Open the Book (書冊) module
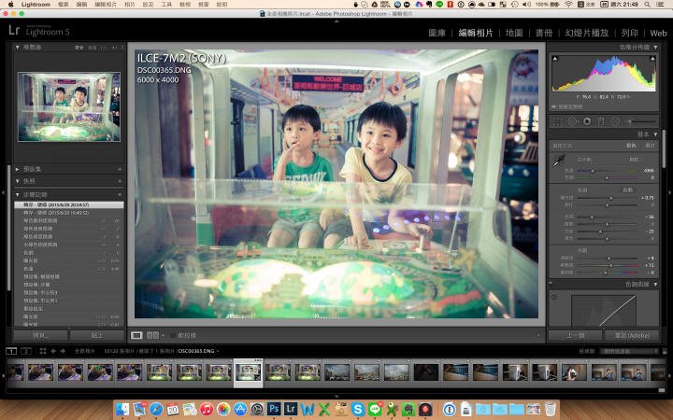 coord(544,33)
